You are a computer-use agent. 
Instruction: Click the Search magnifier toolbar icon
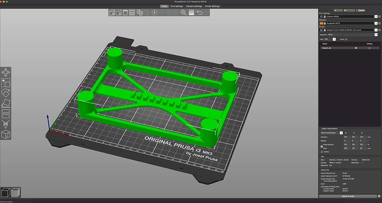coord(183,12)
